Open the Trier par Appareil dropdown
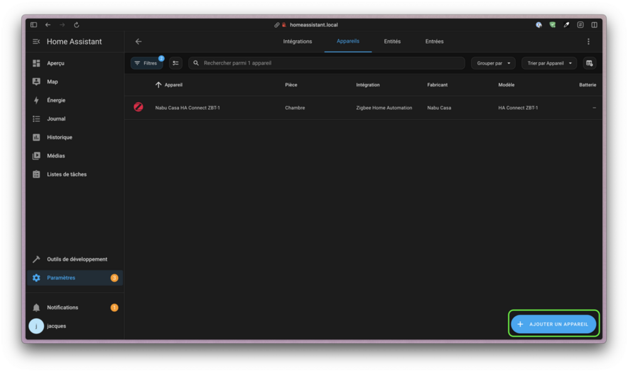 pyautogui.click(x=549, y=63)
